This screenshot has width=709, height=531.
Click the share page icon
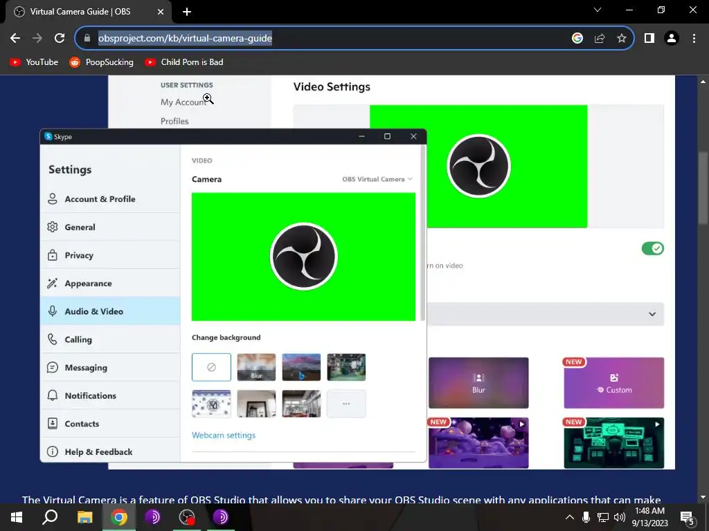tap(600, 39)
